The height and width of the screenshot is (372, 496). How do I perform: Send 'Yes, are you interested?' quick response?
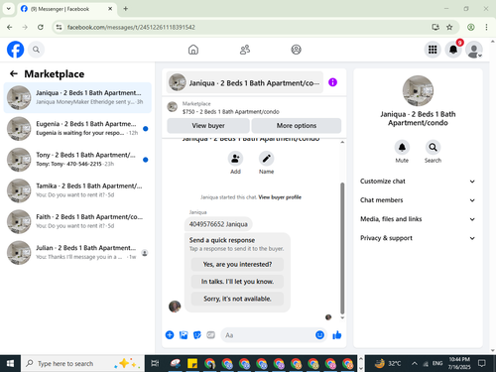click(237, 264)
